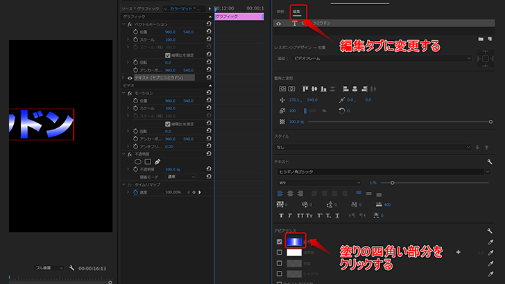Open program monitor settings wrench
Screen dimensions: 505x284
pyautogui.click(x=71, y=268)
